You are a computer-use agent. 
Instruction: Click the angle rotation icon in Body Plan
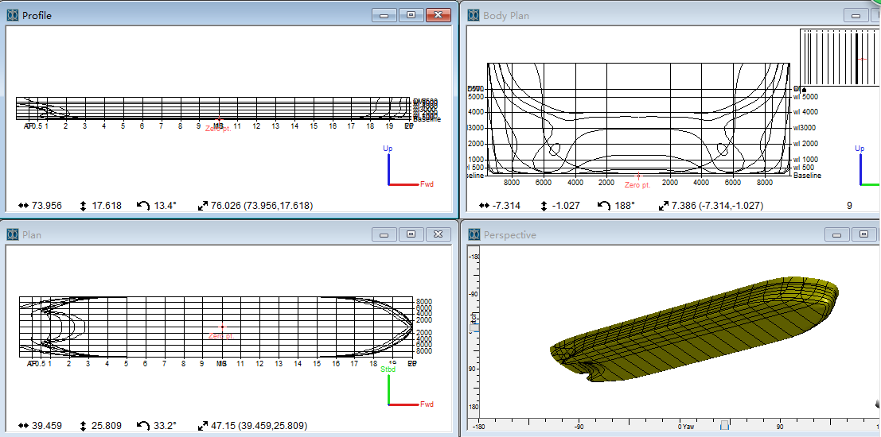tap(603, 206)
